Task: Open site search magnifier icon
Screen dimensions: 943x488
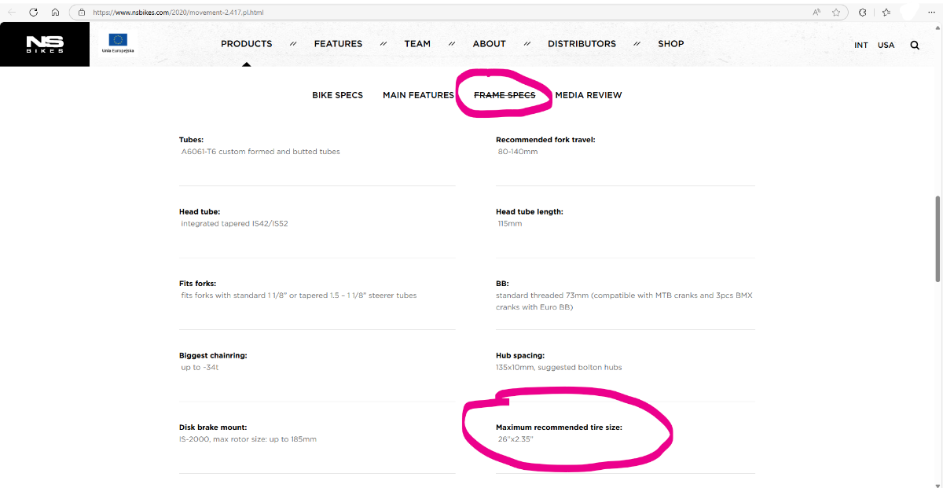Action: pos(915,45)
